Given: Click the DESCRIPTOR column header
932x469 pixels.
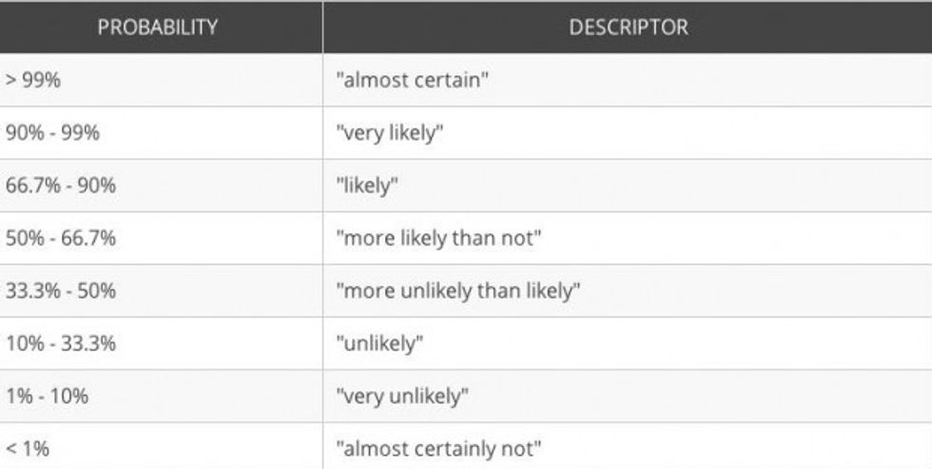Looking at the screenshot, I should [x=628, y=28].
